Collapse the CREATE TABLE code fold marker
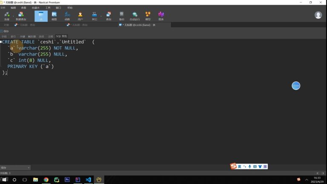This screenshot has height=184, width=327. [x=1, y=42]
